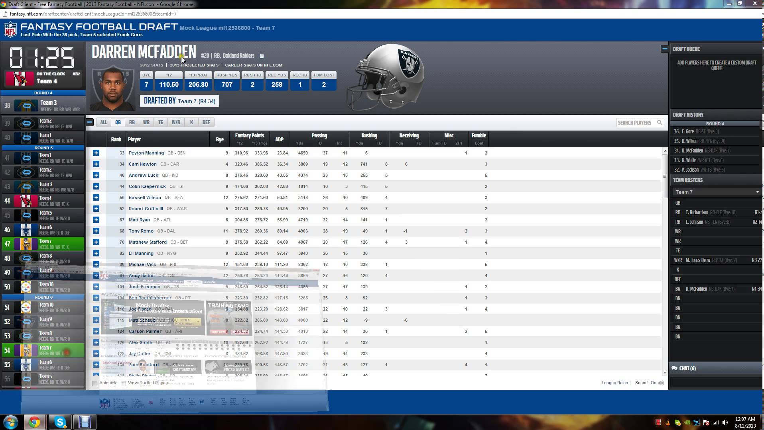764x430 pixels.
Task: Click the search magnifier icon
Action: coord(660,123)
